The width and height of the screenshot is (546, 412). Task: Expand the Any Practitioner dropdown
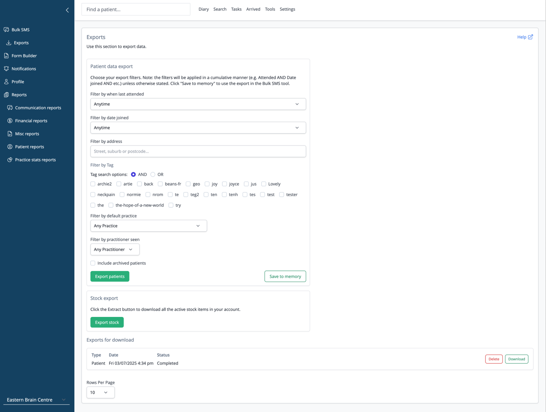[x=115, y=249]
